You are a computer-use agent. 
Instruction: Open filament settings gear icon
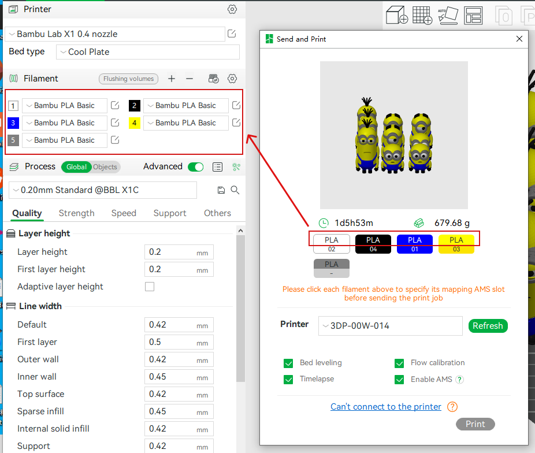point(232,79)
